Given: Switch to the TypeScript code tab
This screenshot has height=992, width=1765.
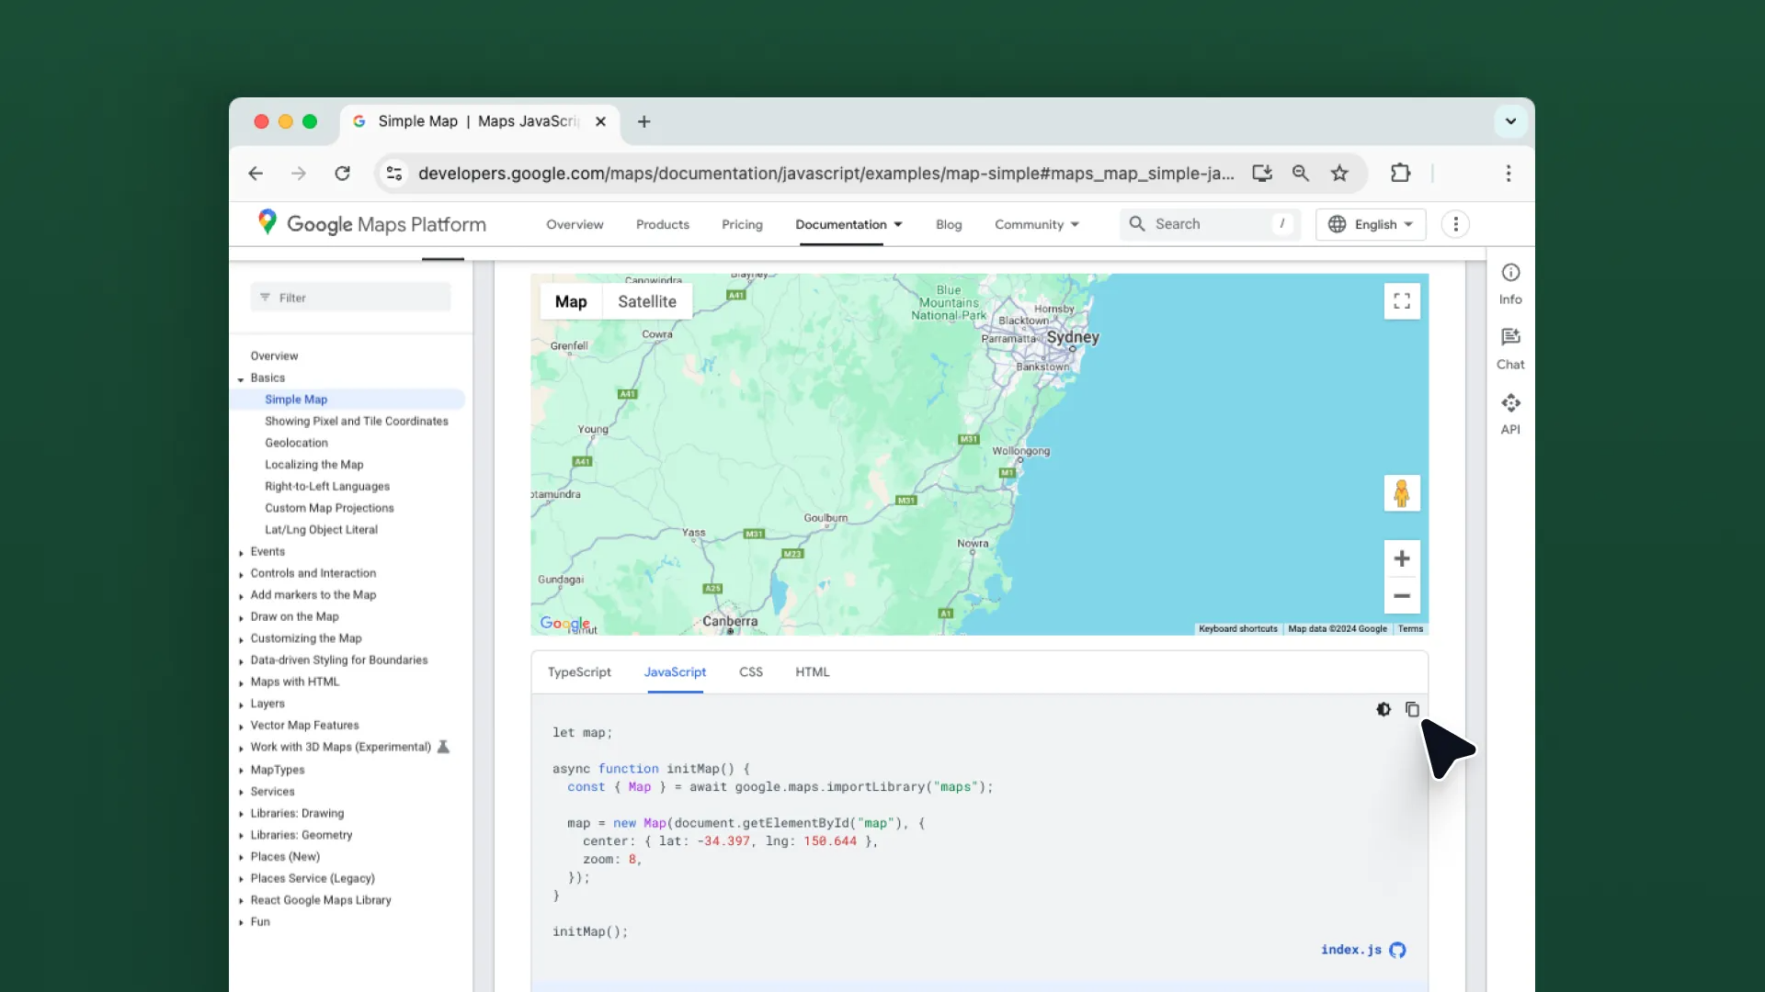Looking at the screenshot, I should tap(579, 672).
